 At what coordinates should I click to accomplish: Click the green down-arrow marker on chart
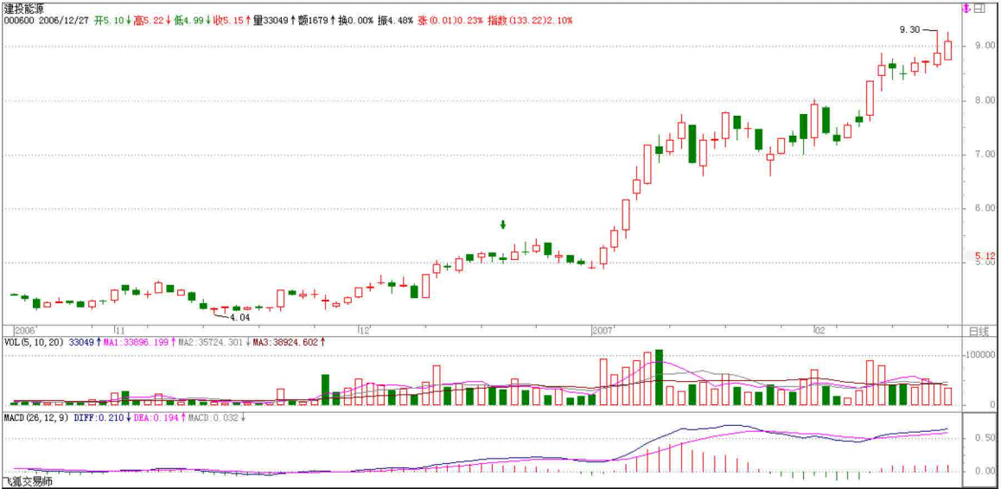click(502, 225)
